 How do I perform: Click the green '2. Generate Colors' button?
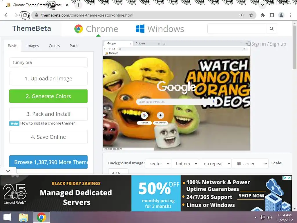[x=48, y=96]
